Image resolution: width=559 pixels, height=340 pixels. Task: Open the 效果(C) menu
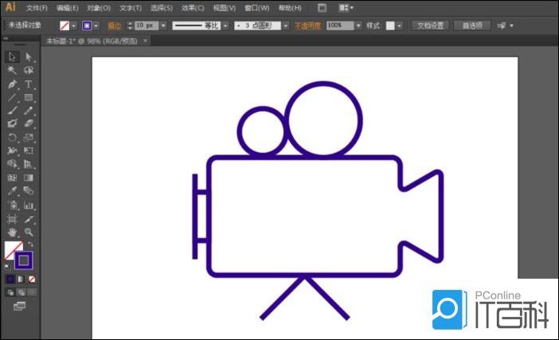pos(193,7)
